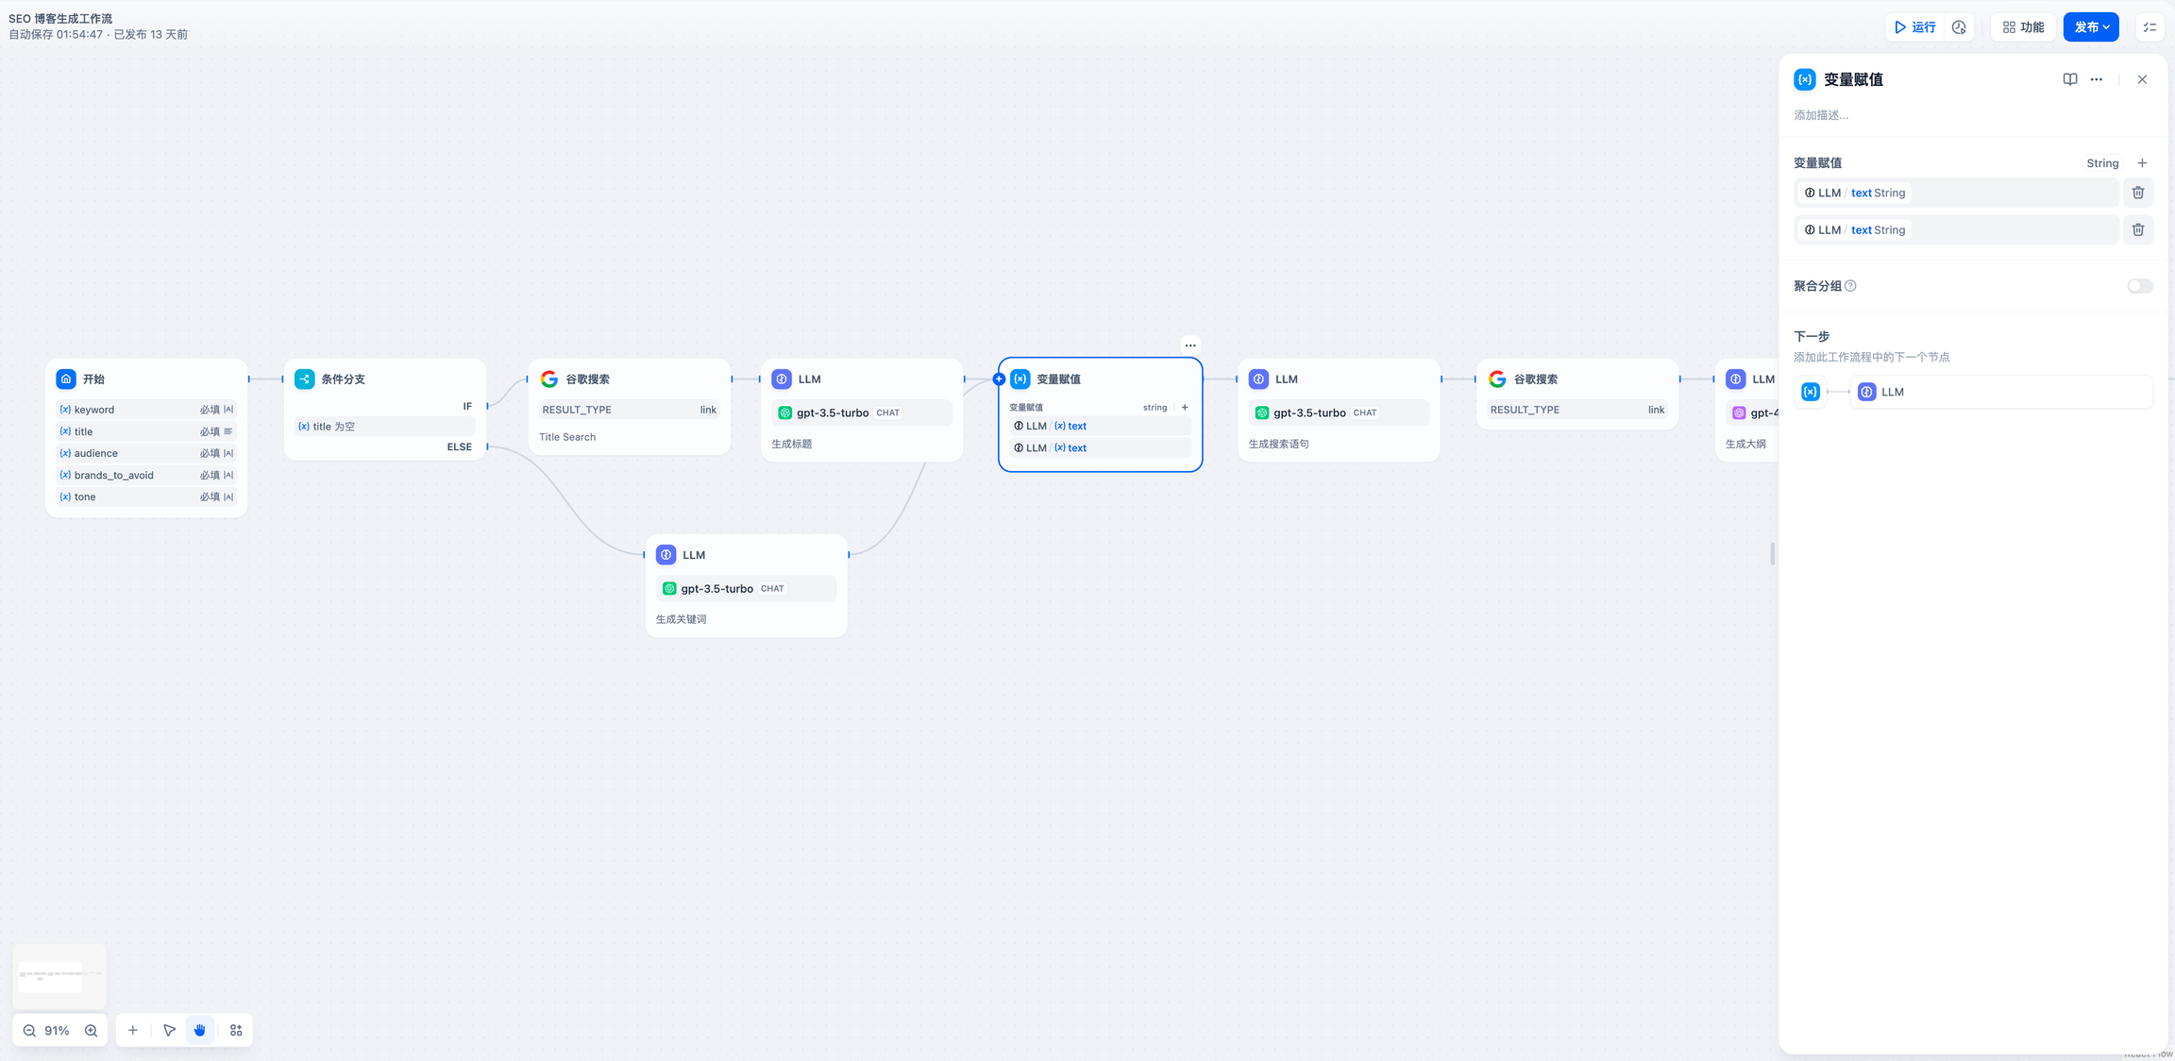Click the 运行 button
Viewport: 2175px width, 1061px height.
(1915, 27)
